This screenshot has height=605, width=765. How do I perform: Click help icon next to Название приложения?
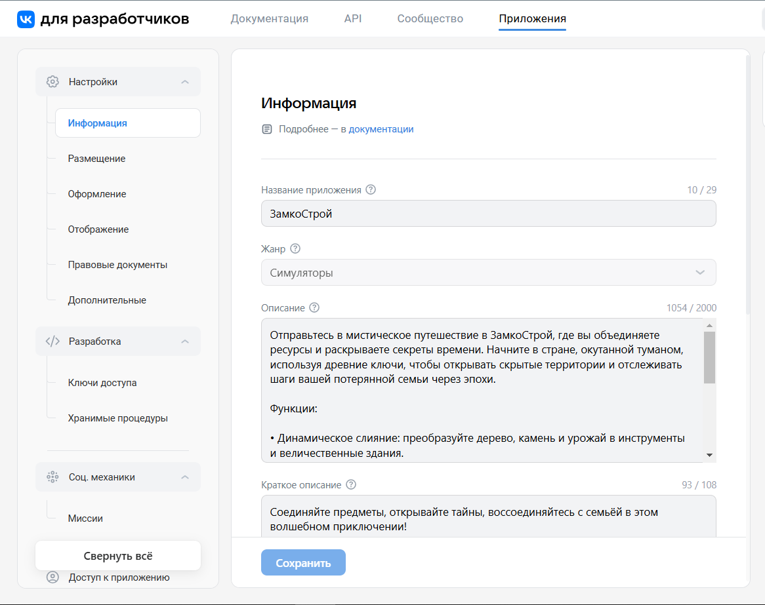coord(371,190)
